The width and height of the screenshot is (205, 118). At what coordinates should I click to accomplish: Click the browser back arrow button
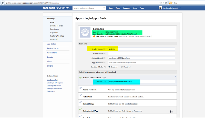click(x=3, y=3)
